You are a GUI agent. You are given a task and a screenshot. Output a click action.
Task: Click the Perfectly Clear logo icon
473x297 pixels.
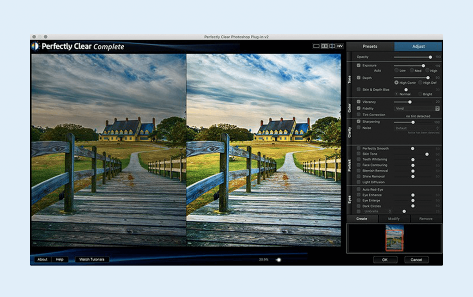tap(36, 46)
